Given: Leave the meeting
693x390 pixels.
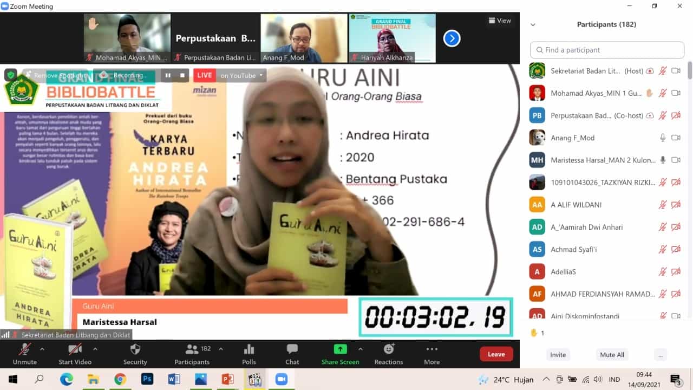Looking at the screenshot, I should tap(496, 354).
